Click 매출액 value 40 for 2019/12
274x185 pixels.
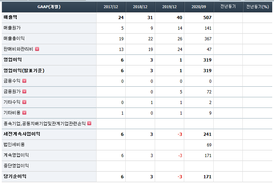tap(180, 18)
